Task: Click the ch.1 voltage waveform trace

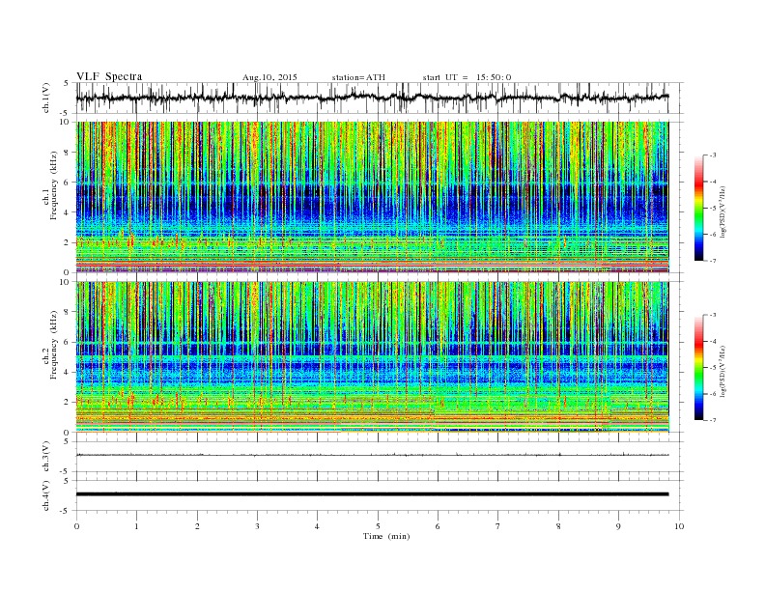Action: 373,98
